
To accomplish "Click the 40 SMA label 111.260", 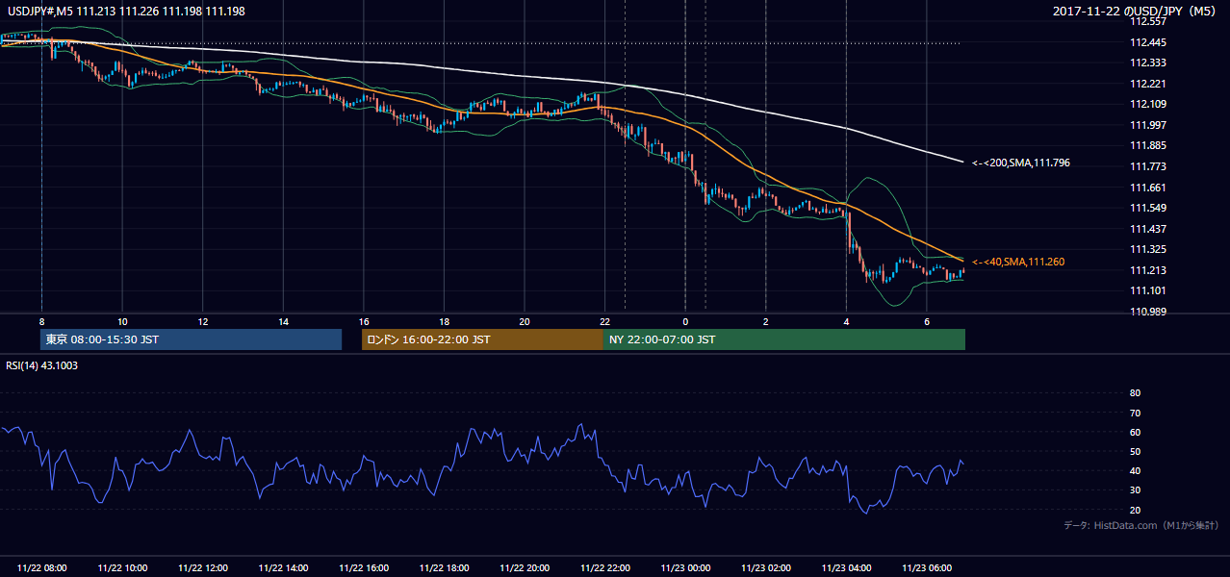I will [1018, 263].
